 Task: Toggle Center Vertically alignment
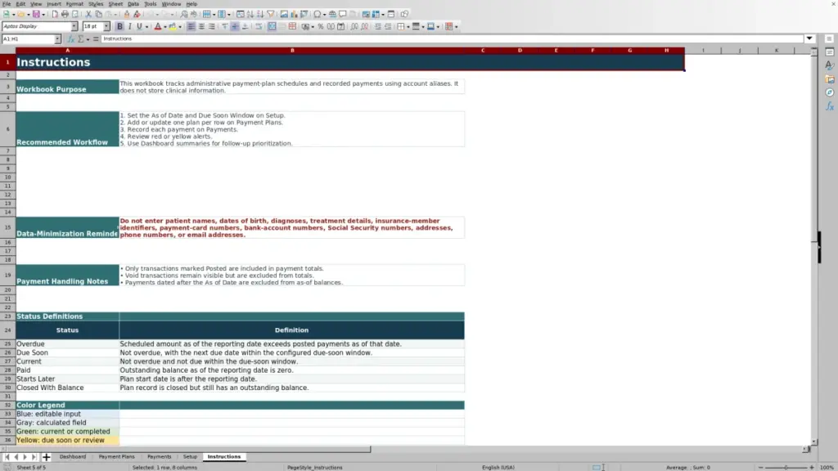coord(235,26)
